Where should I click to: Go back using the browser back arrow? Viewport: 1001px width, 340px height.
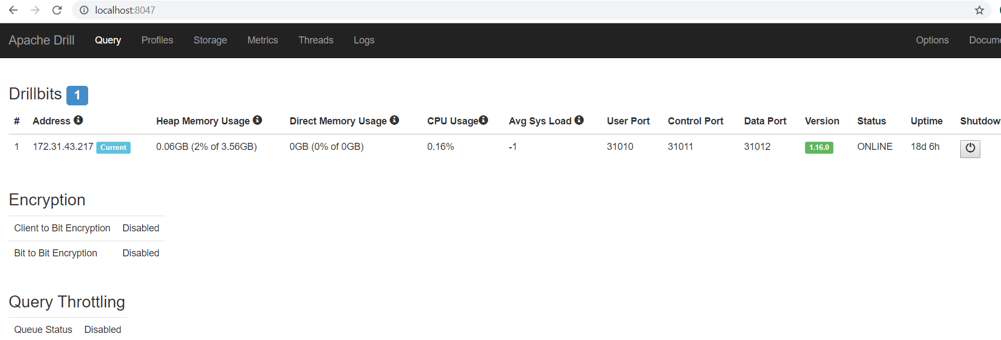13,10
